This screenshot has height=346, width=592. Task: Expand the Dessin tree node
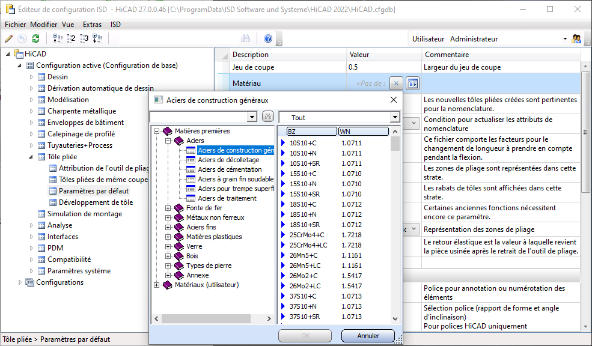point(31,77)
